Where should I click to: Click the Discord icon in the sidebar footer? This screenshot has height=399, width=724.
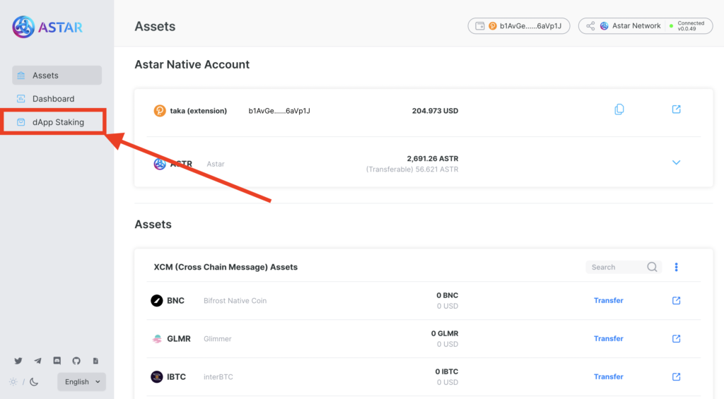pyautogui.click(x=57, y=361)
